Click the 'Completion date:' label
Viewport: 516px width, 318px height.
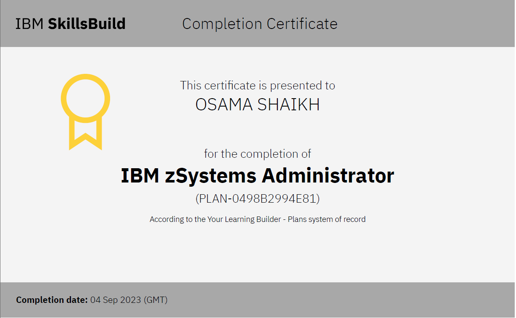52,300
